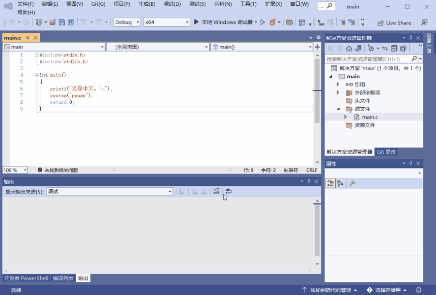
Task: Toggle pin on main.c tab
Action: [x=28, y=38]
